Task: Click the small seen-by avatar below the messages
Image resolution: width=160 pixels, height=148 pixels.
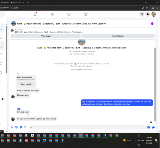Action: click(151, 122)
